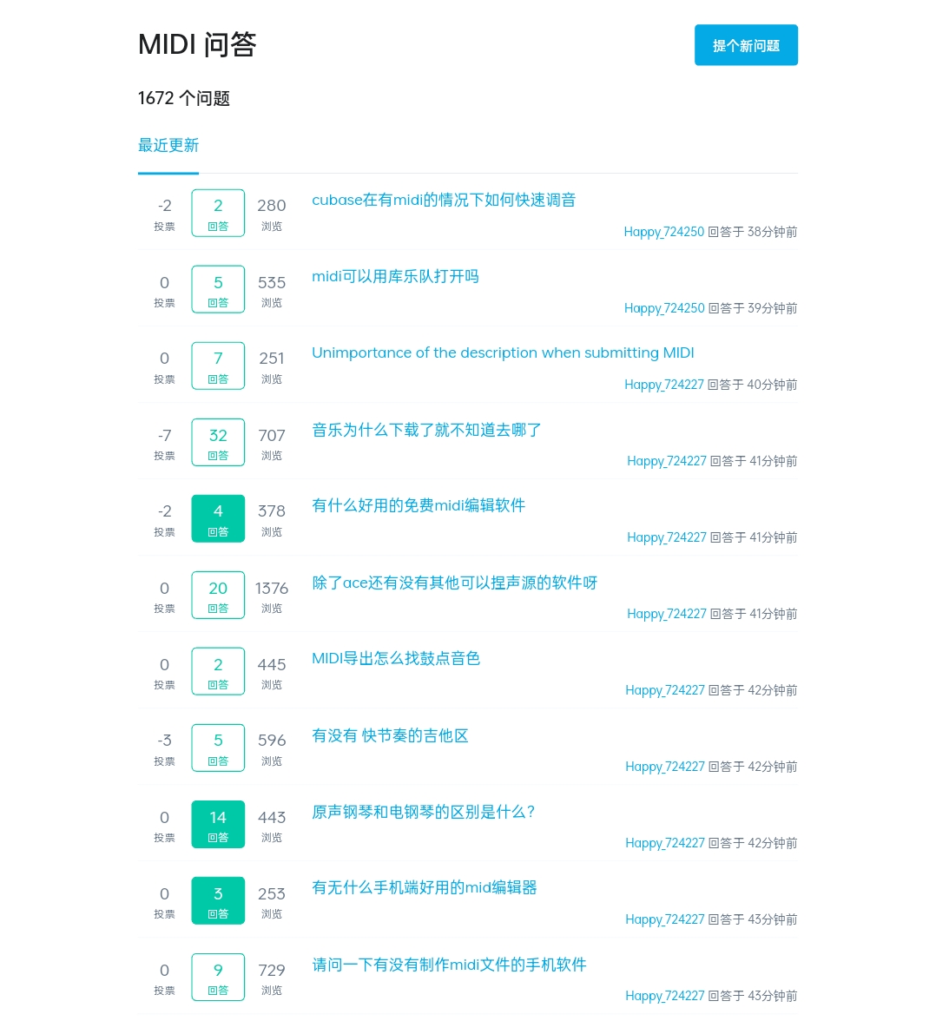Click the filled 4 回答 answer box
The image size is (936, 1021).
(218, 518)
